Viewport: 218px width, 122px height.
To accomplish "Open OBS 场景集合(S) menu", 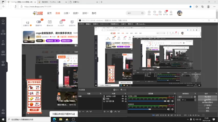I will coord(114,24).
